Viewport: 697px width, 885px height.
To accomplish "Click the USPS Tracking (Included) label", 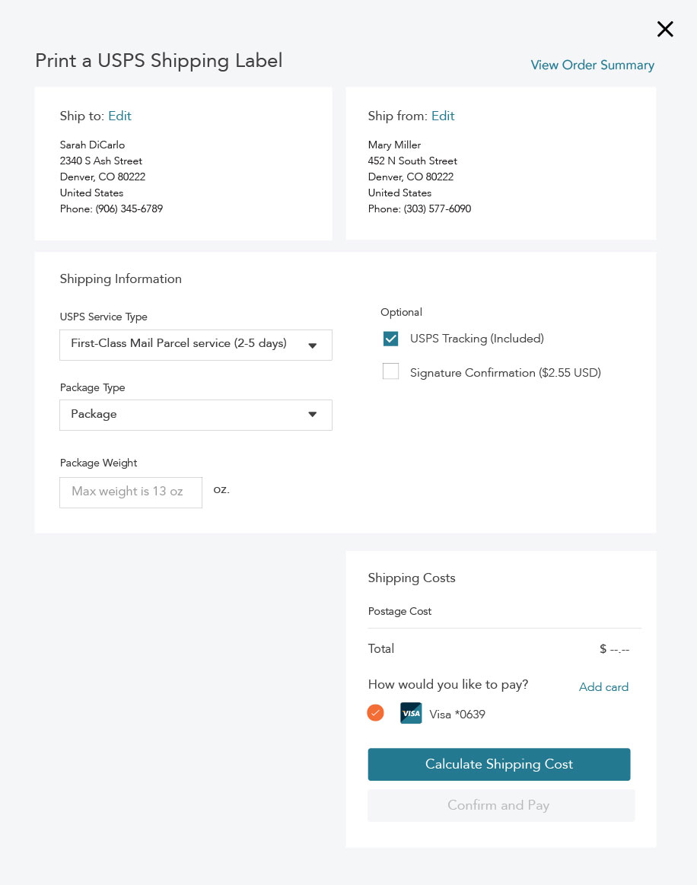I will 476,339.
